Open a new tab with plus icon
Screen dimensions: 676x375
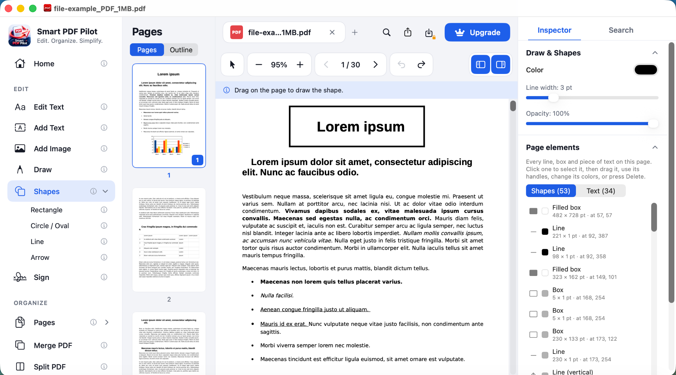pos(355,32)
